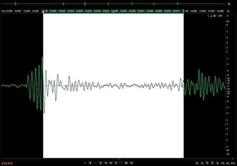Move playhead to previous marker

(x=100, y=163)
